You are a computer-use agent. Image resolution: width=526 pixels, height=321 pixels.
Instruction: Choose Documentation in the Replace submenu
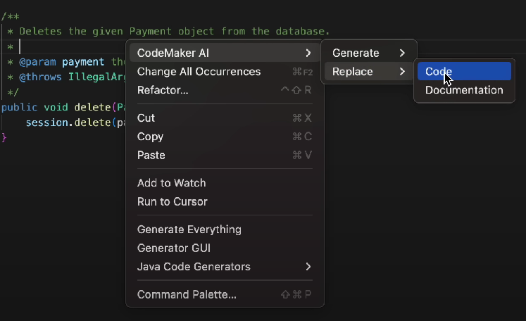click(x=464, y=90)
